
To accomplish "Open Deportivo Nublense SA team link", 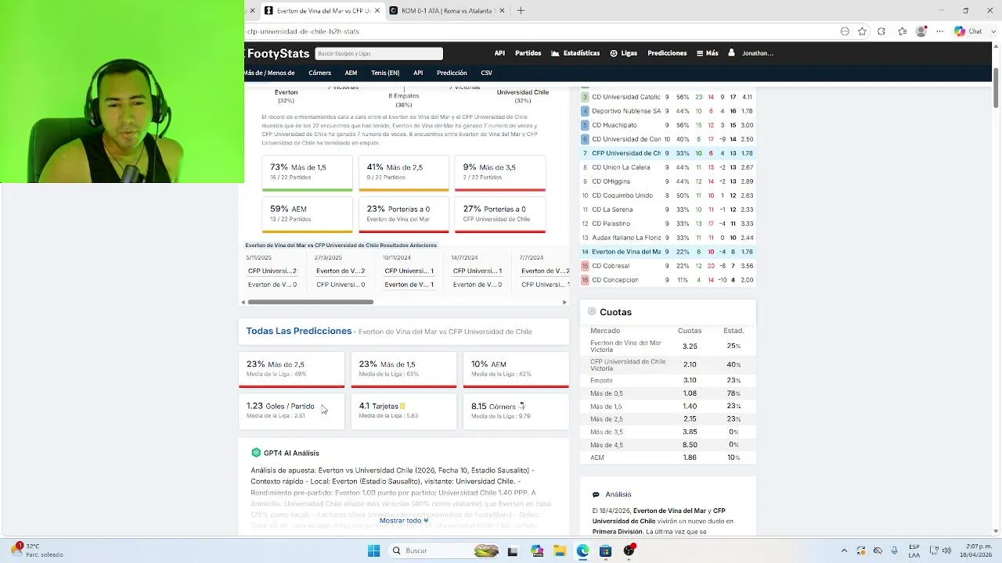I will tap(626, 111).
